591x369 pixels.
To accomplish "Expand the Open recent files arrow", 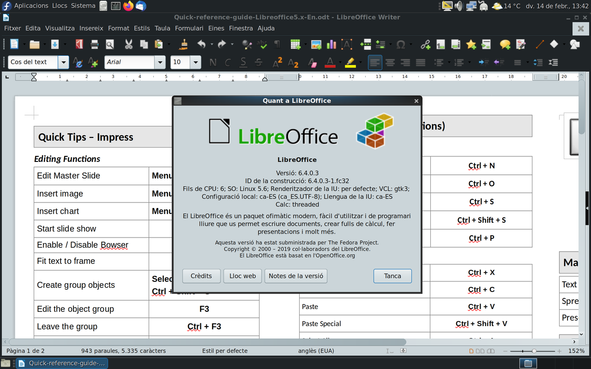I will [x=44, y=44].
